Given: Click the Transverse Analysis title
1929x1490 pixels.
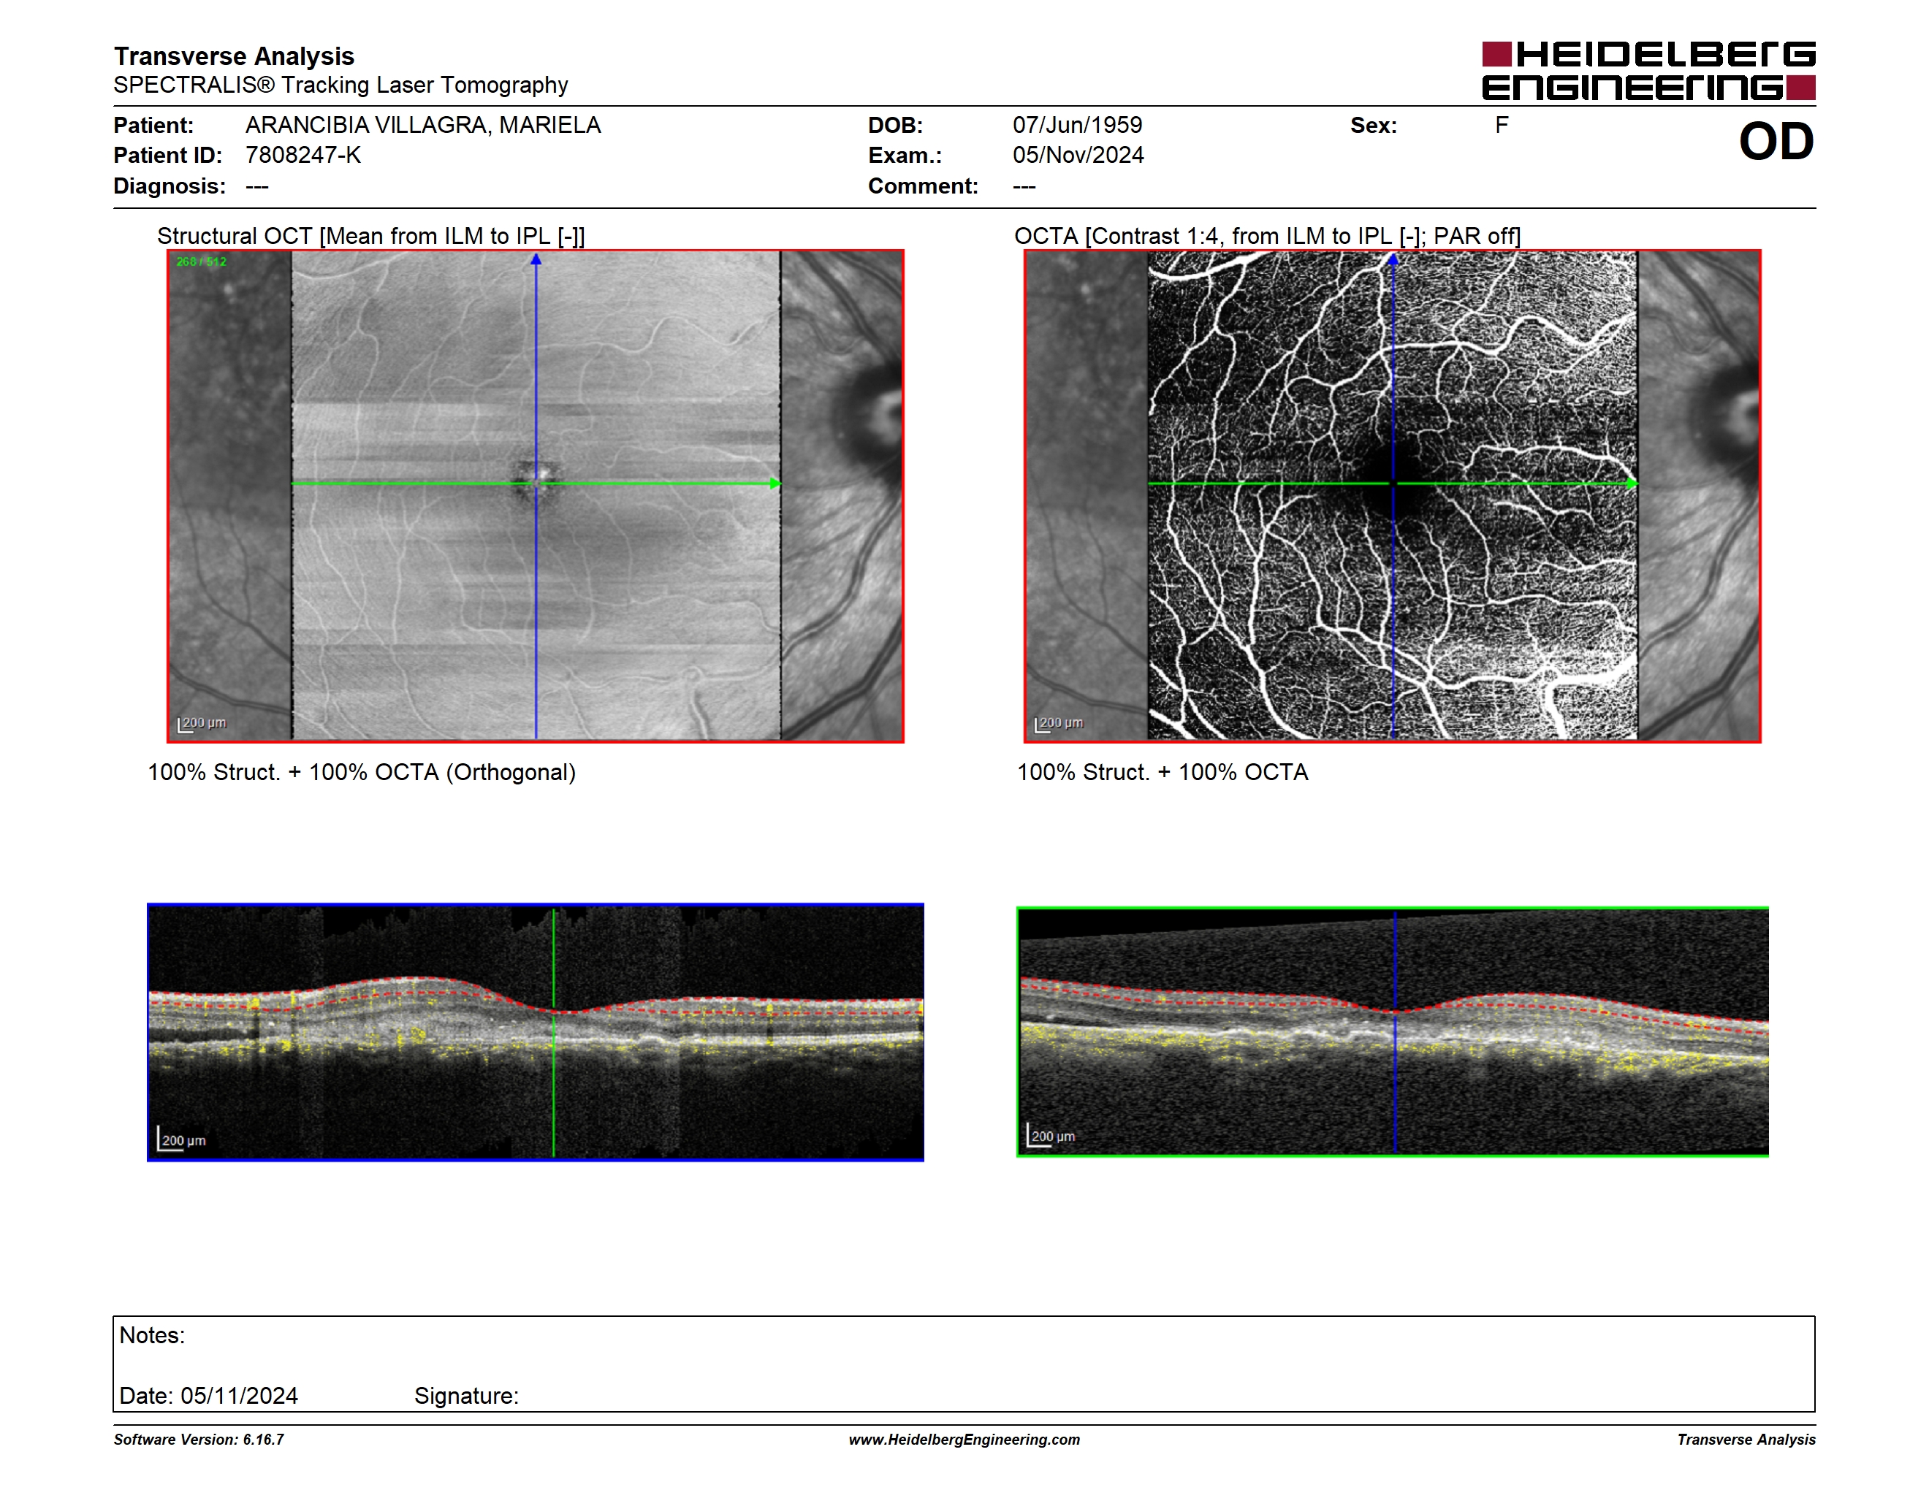Looking at the screenshot, I should coord(234,56).
